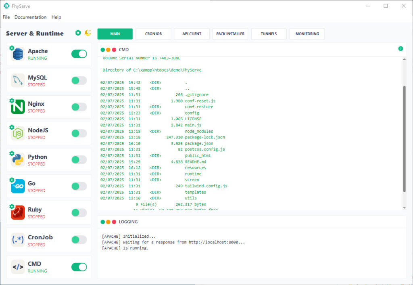The height and width of the screenshot is (285, 413).
Task: Open Ruby settings gear badge
Action: click(x=12, y=206)
